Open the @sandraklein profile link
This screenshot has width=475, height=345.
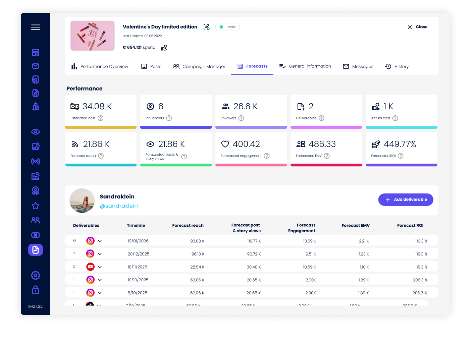[119, 206]
